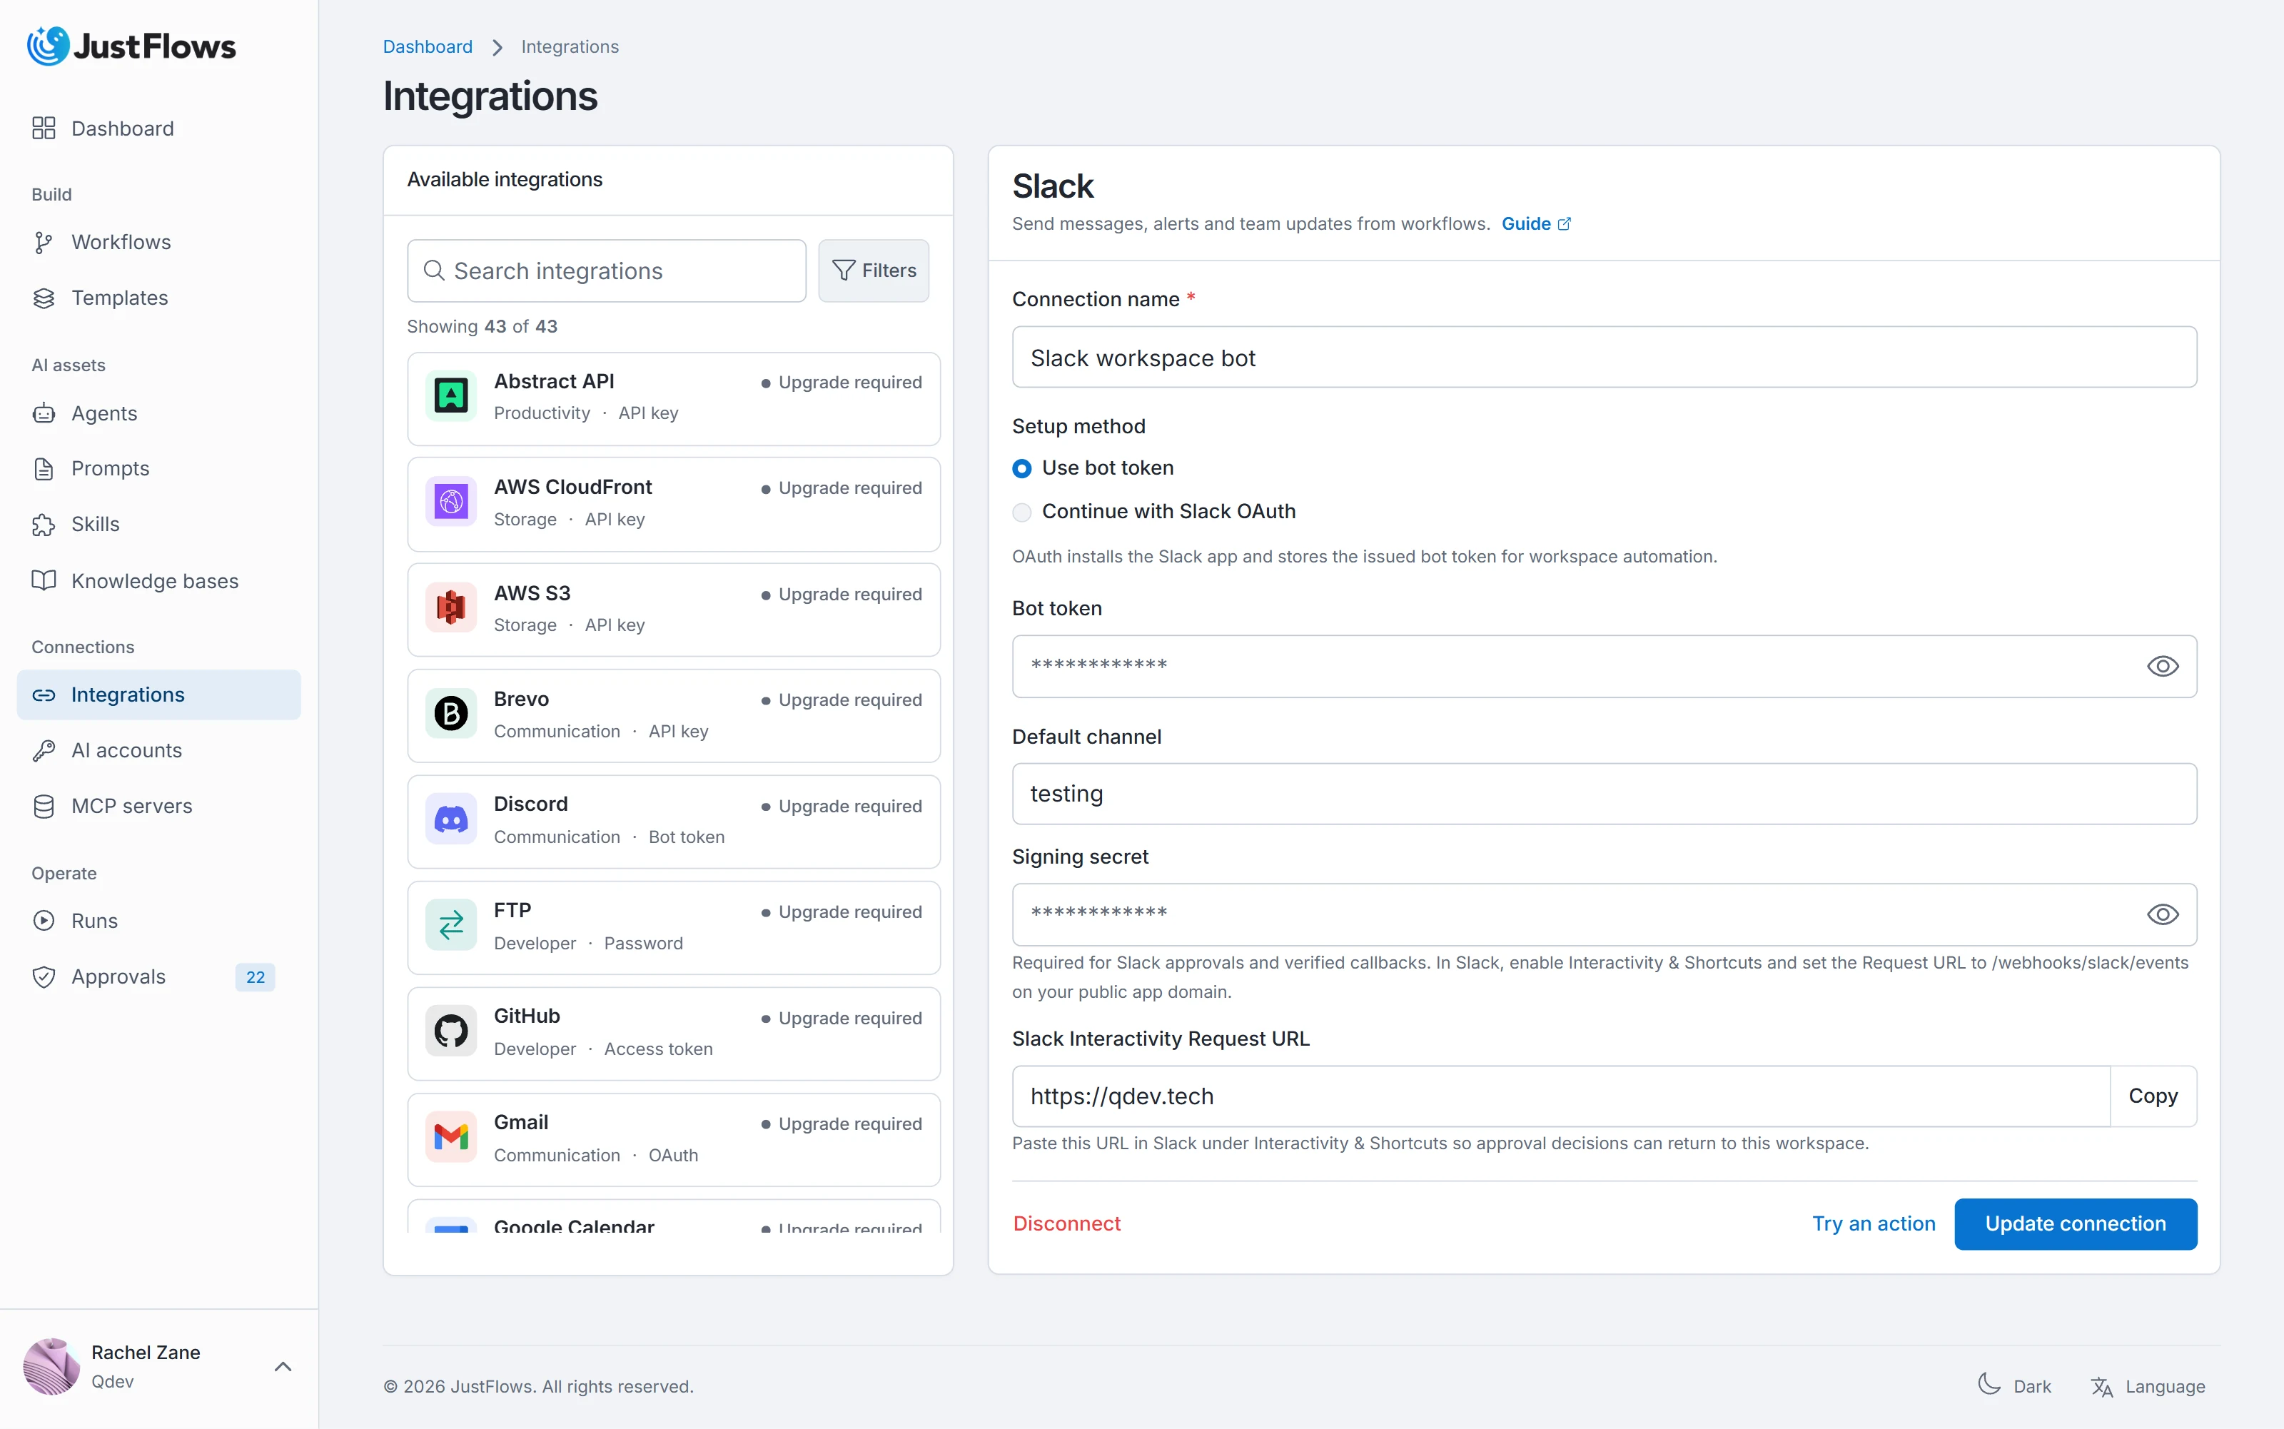Viewport: 2284px width, 1429px height.
Task: Click the Runs play icon
Action: point(44,921)
